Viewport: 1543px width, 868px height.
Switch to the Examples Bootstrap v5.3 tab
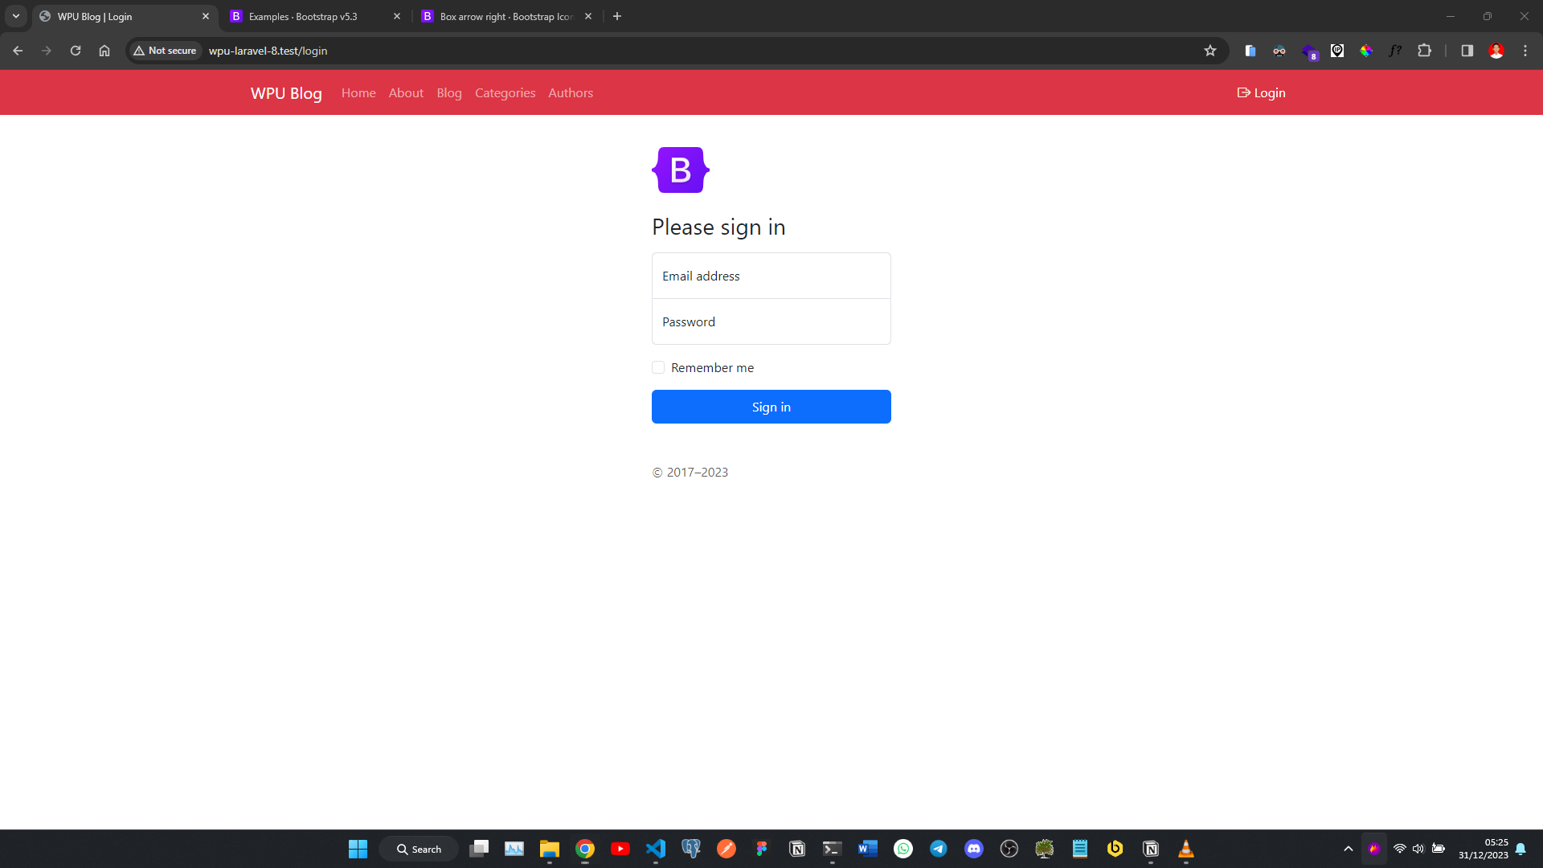tap(301, 16)
